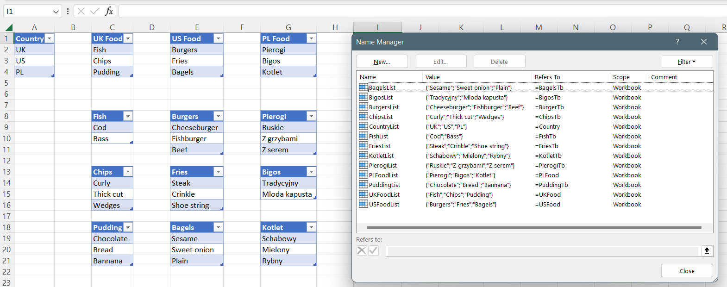Click the collapse dialog arrow beside Refers to

(707, 250)
